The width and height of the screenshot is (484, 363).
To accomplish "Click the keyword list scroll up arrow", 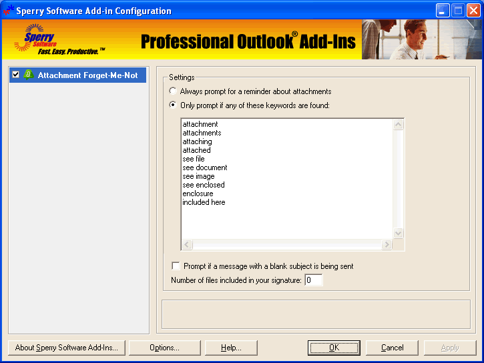I will (x=398, y=125).
